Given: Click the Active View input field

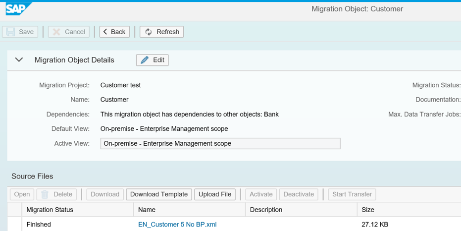Looking at the screenshot, I should (x=220, y=144).
